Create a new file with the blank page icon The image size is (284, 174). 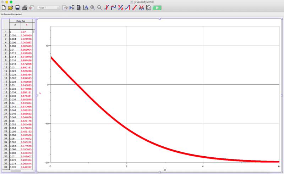point(4,7)
